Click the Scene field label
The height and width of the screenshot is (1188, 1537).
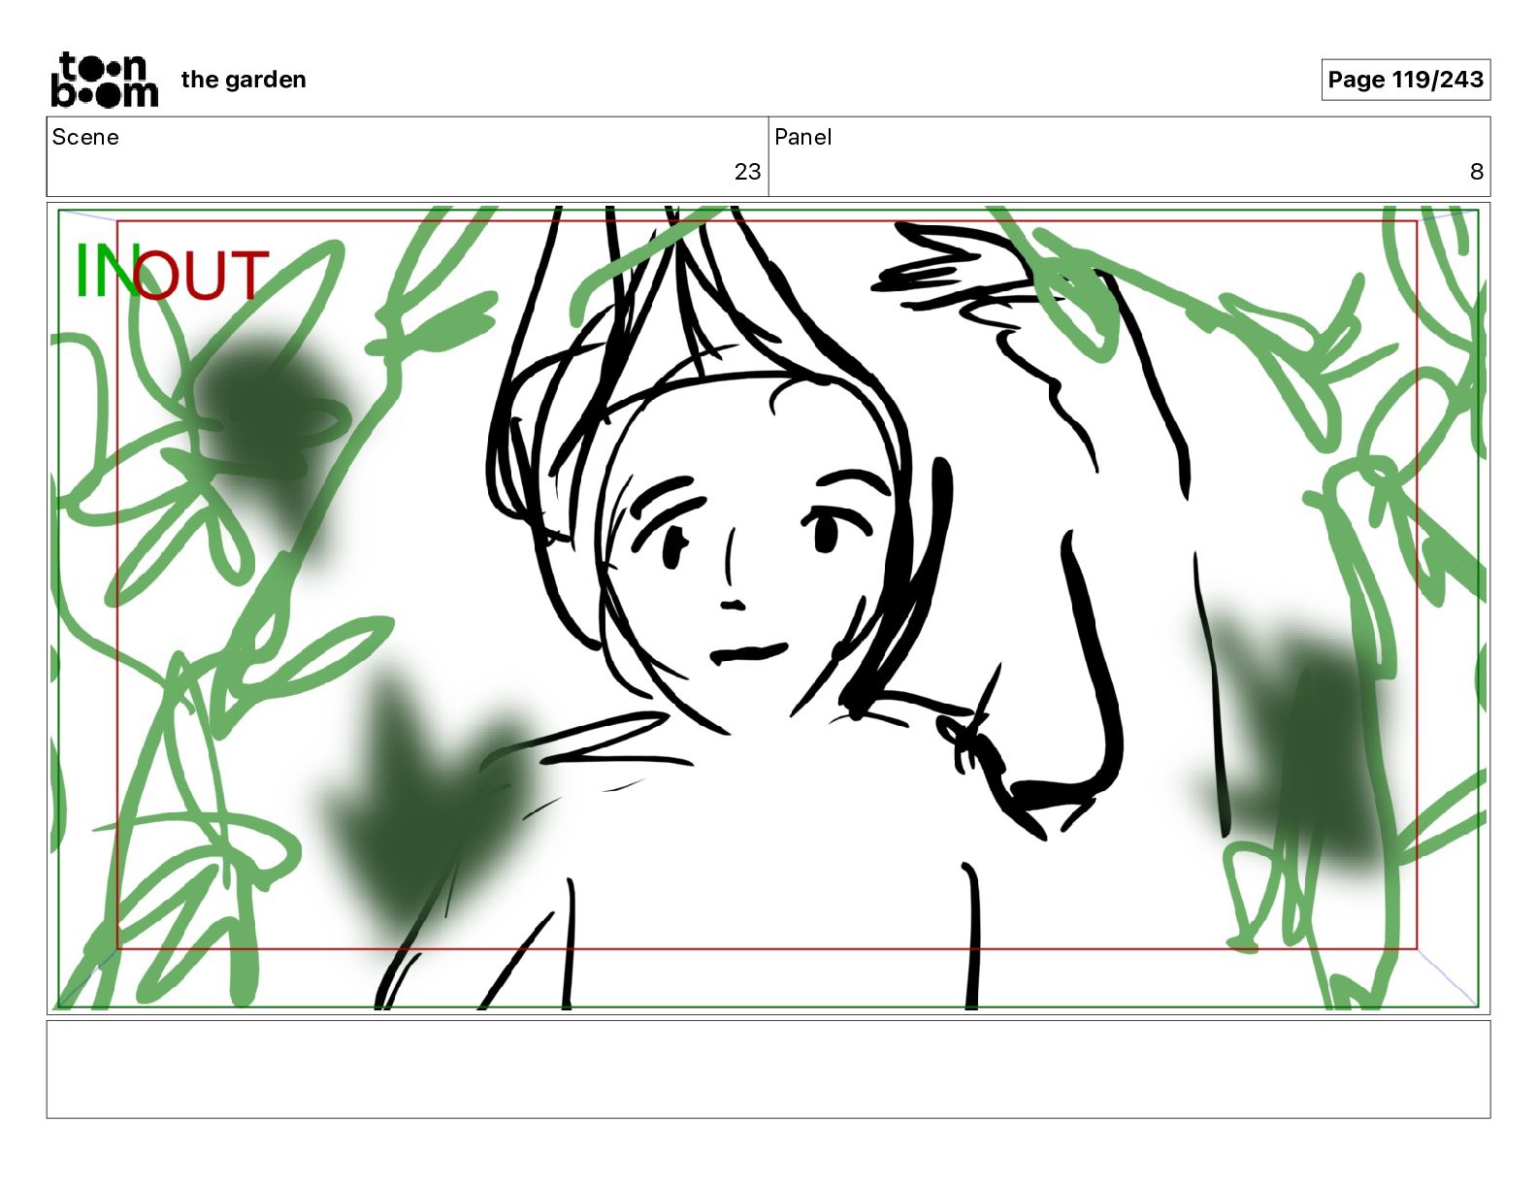[85, 137]
